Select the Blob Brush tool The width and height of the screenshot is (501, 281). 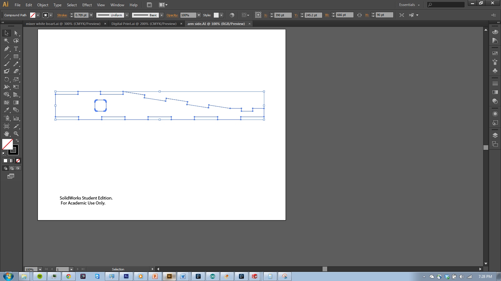point(7,71)
